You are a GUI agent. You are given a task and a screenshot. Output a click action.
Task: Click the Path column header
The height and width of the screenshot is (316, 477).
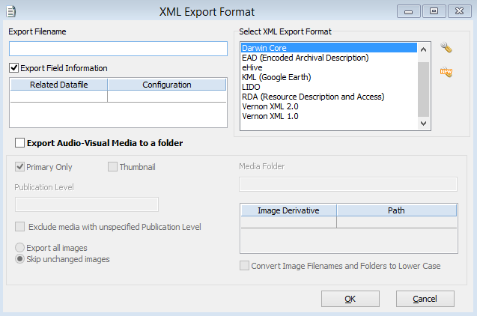point(396,210)
